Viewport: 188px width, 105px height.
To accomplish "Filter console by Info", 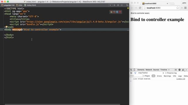I will point(174,76).
